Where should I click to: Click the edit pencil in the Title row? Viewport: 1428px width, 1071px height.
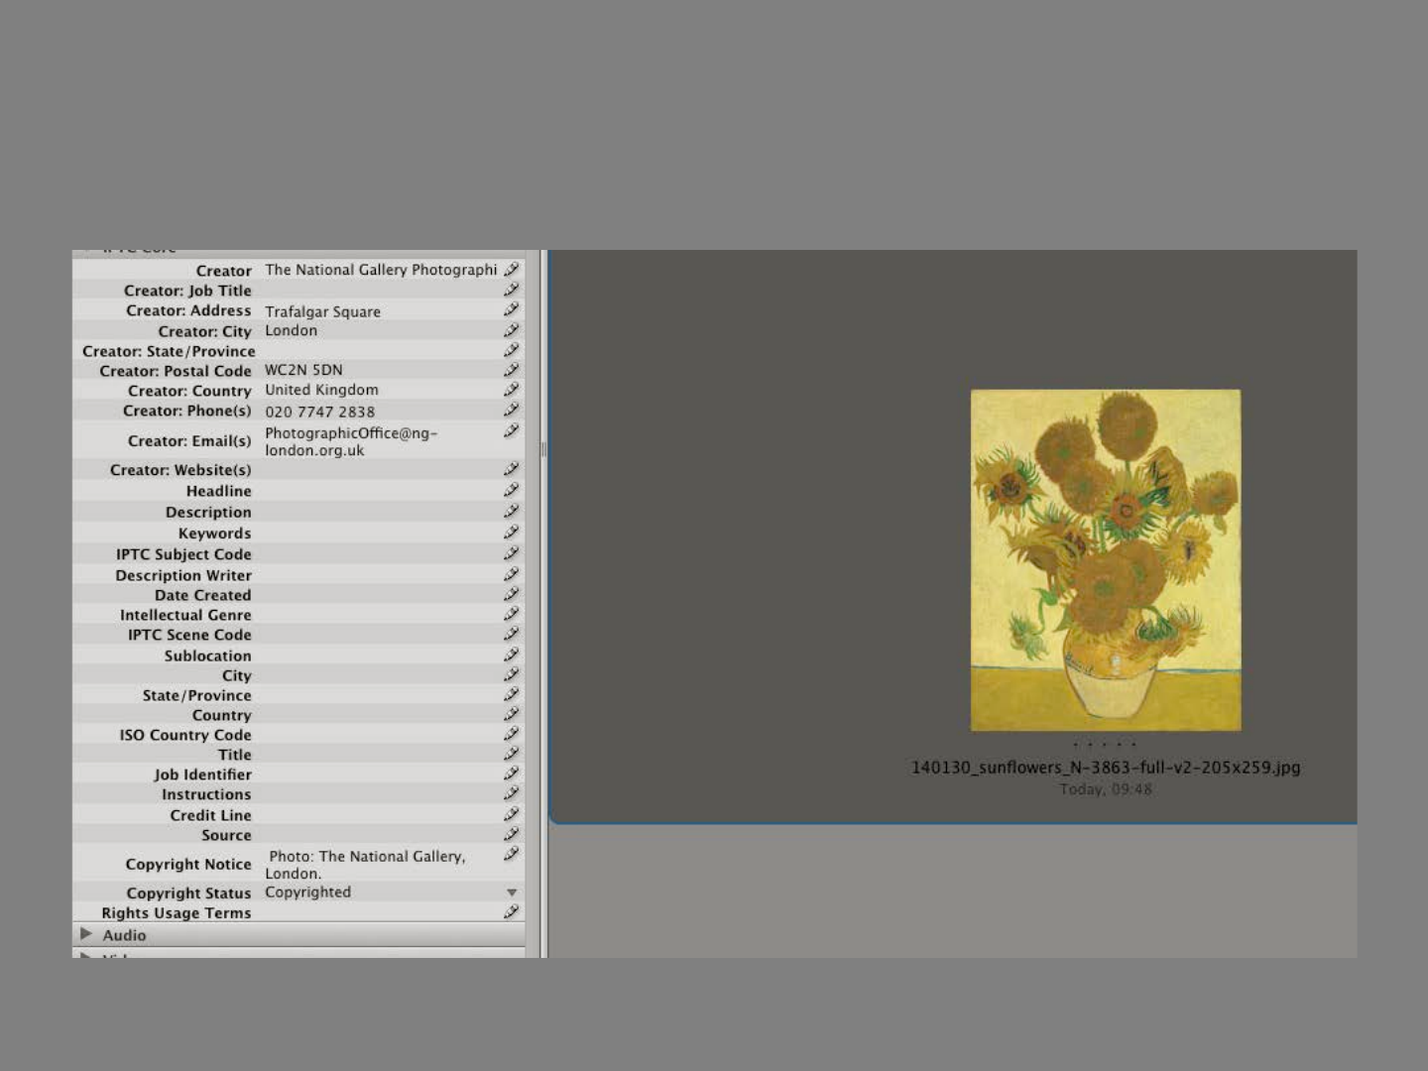[512, 754]
